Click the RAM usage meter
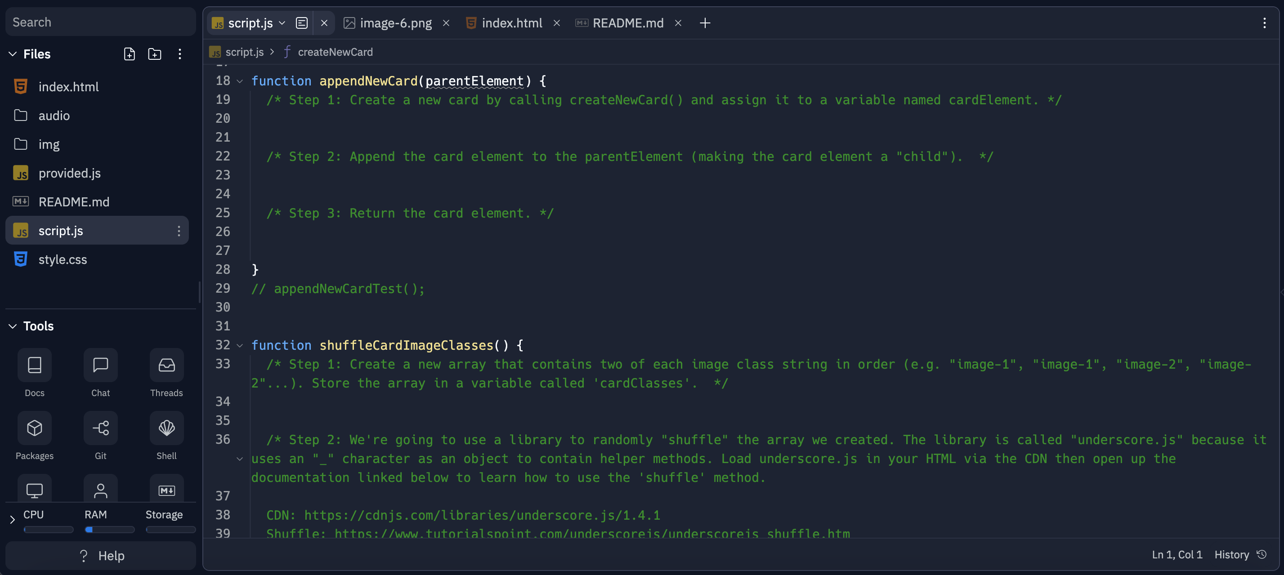This screenshot has width=1284, height=575. 110,530
